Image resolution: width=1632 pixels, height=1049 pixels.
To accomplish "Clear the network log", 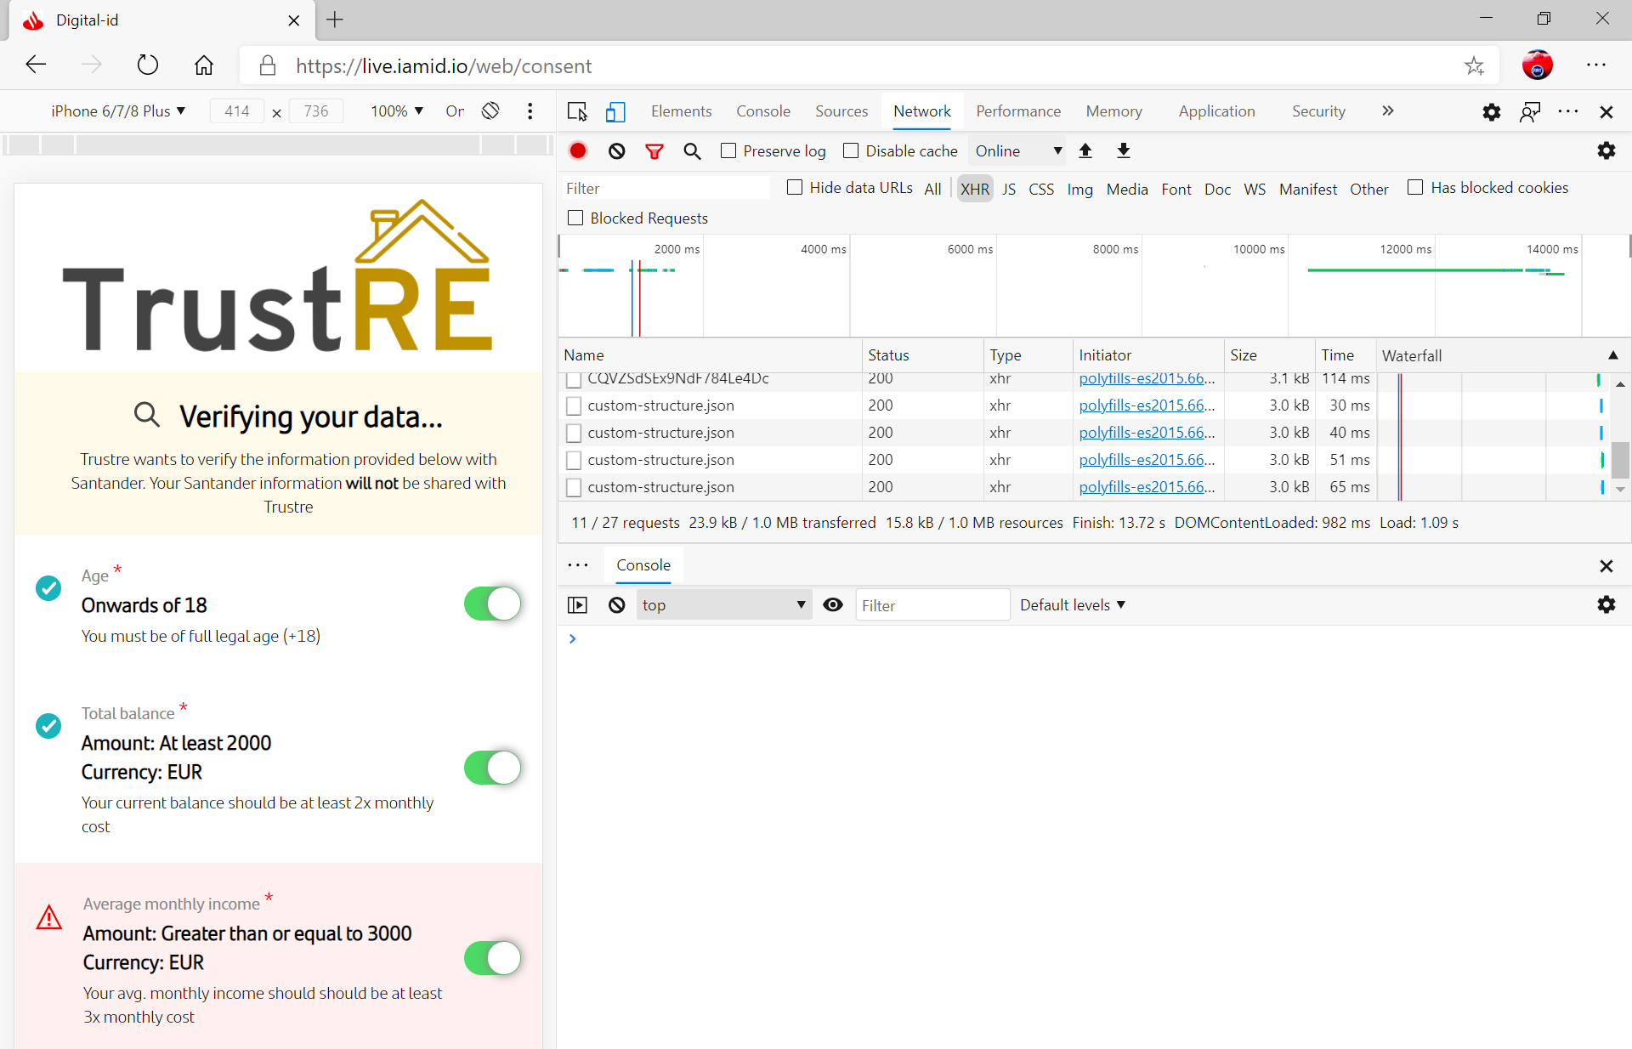I will click(617, 150).
